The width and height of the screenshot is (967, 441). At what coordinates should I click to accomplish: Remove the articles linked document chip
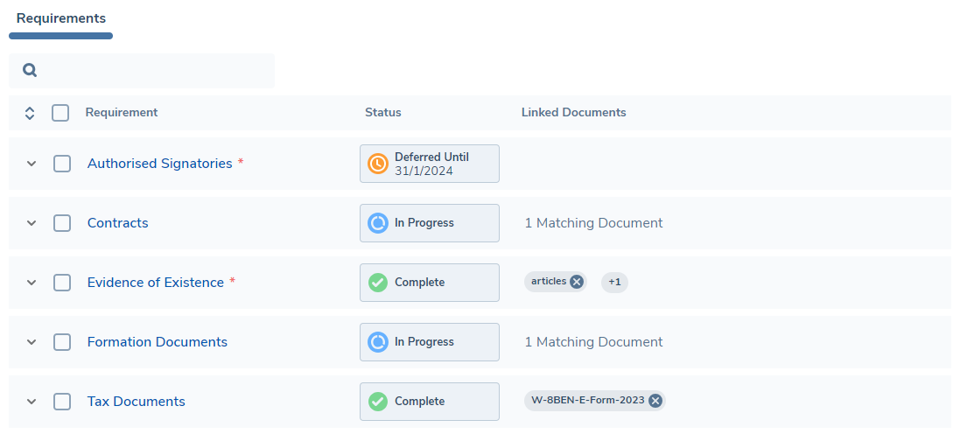[577, 282]
